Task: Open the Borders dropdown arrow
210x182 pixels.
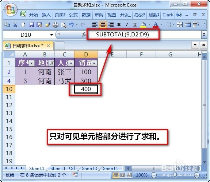Action: coord(173,25)
